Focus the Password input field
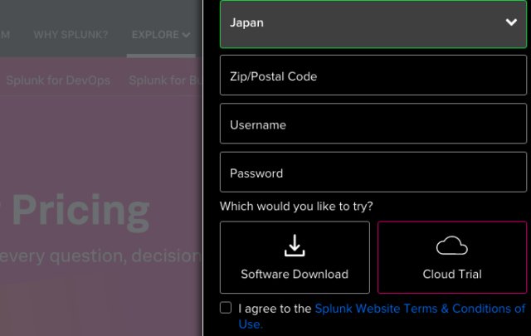The height and width of the screenshot is (336, 531). click(x=373, y=173)
